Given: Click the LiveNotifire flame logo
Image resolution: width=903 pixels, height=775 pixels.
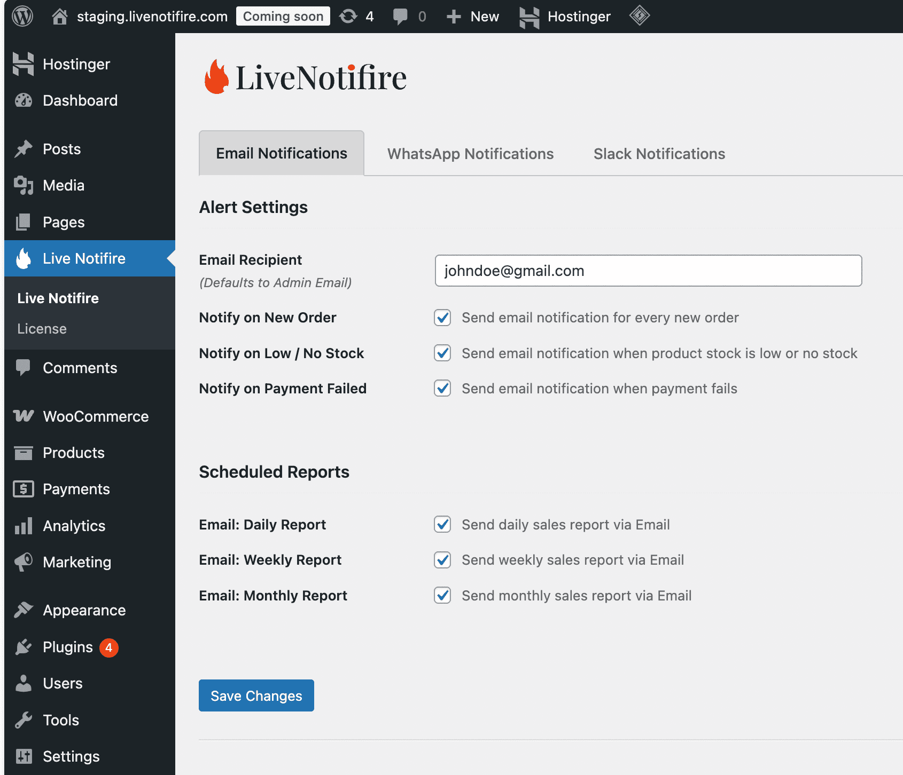Looking at the screenshot, I should (x=216, y=77).
